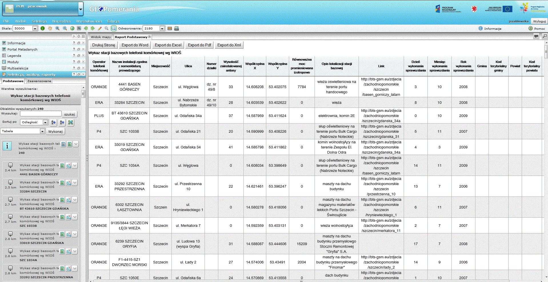Open the Edycja menu
Image resolution: width=548 pixels, height=282 pixels.
(x=113, y=21)
